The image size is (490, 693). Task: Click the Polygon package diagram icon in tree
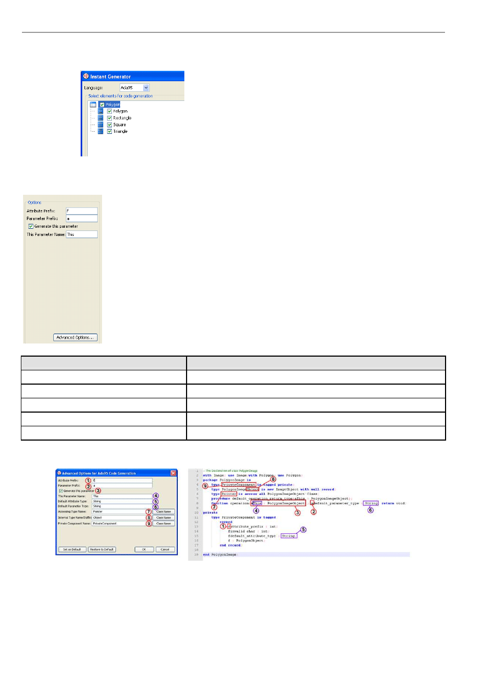(x=93, y=104)
